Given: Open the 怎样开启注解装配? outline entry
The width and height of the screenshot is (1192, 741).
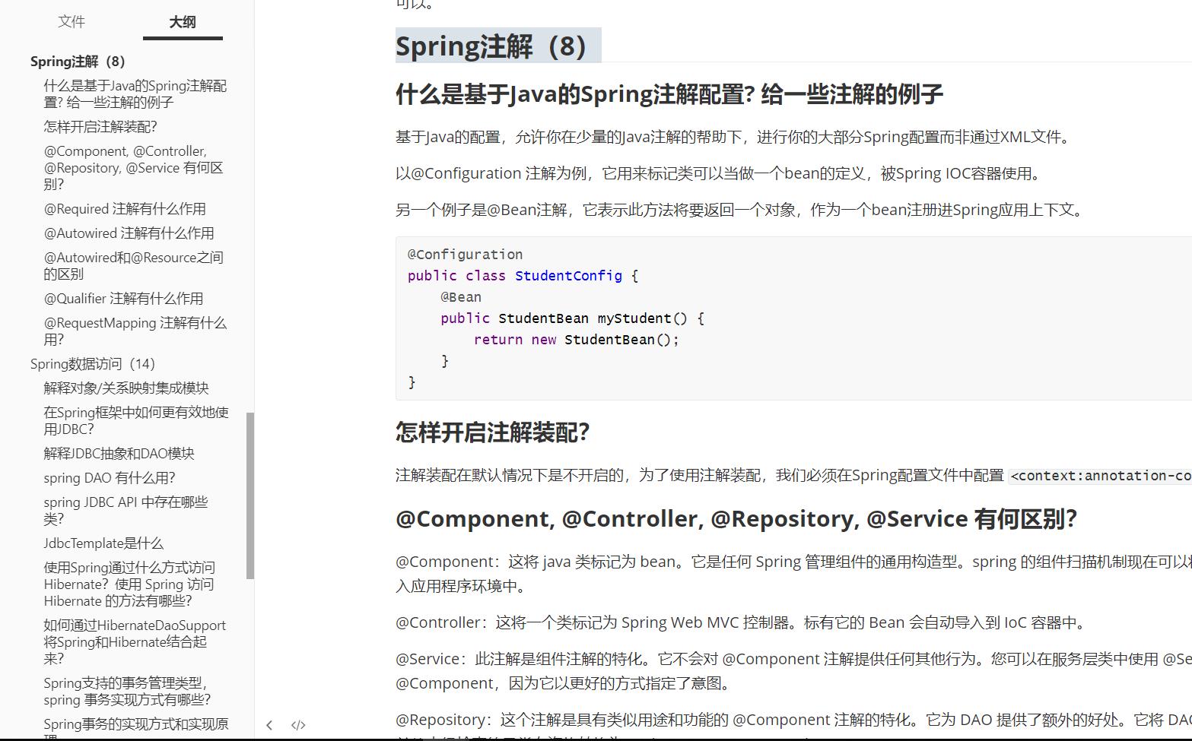Looking at the screenshot, I should pos(101,126).
